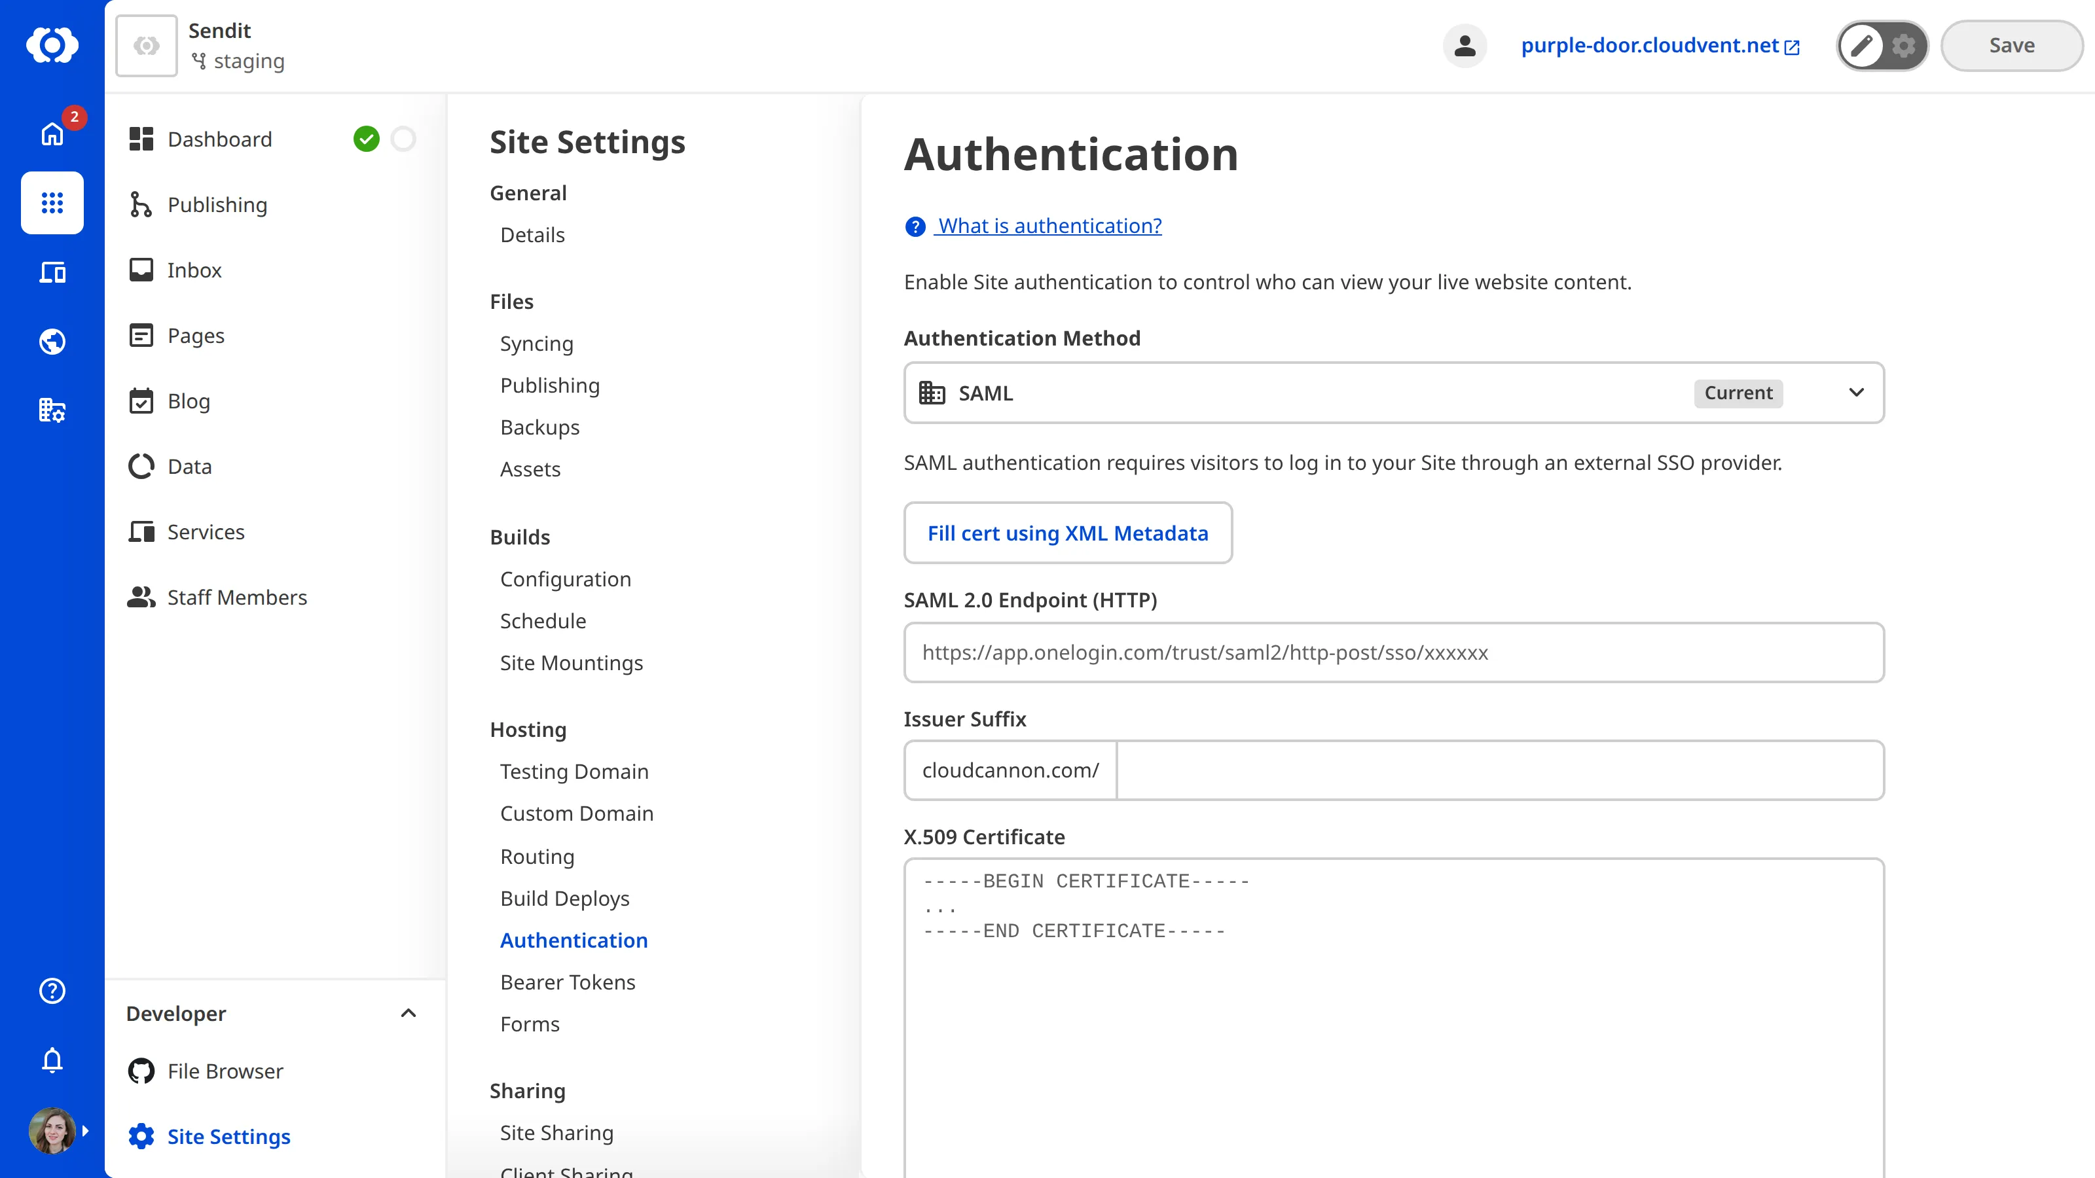This screenshot has width=2095, height=1178.
Task: Click the authentication help question icon
Action: point(915,226)
